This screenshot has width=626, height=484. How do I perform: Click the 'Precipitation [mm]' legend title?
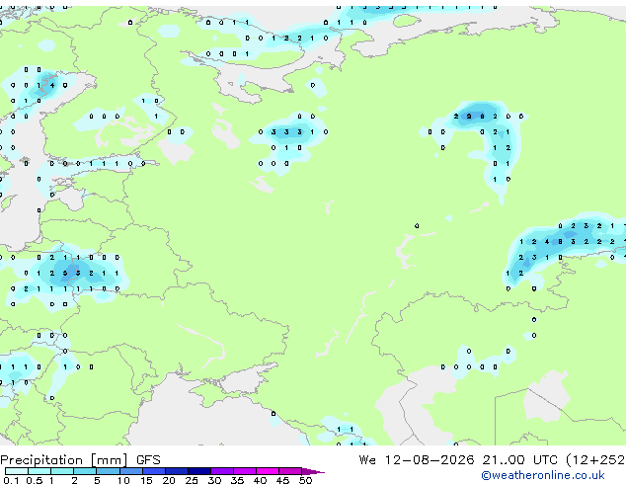[x=64, y=460]
